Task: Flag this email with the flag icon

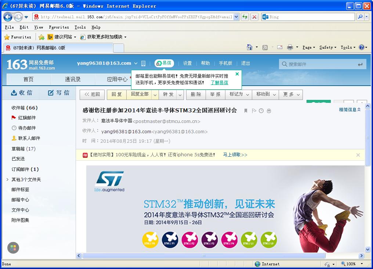Action: (x=254, y=111)
